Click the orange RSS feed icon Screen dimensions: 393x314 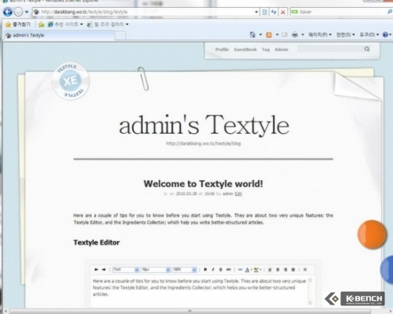269,35
